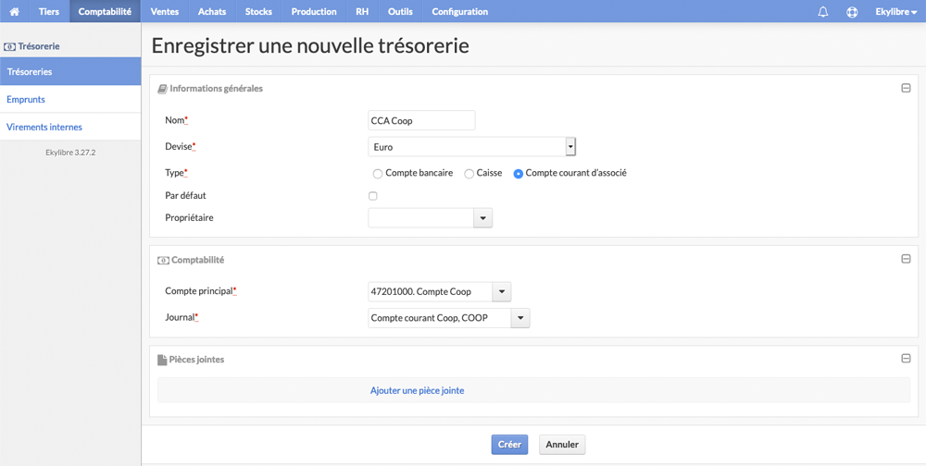The image size is (926, 466).
Task: Collapse the Comptabilité section
Action: (x=906, y=258)
